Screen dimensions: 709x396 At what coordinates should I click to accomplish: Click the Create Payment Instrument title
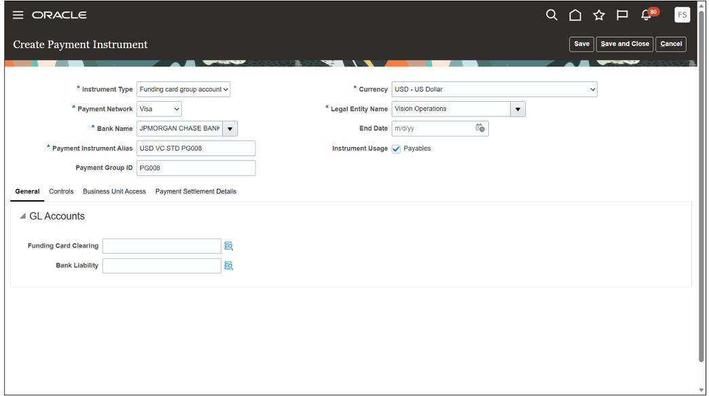pos(81,44)
